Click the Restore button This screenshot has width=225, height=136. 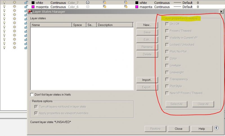155,129
